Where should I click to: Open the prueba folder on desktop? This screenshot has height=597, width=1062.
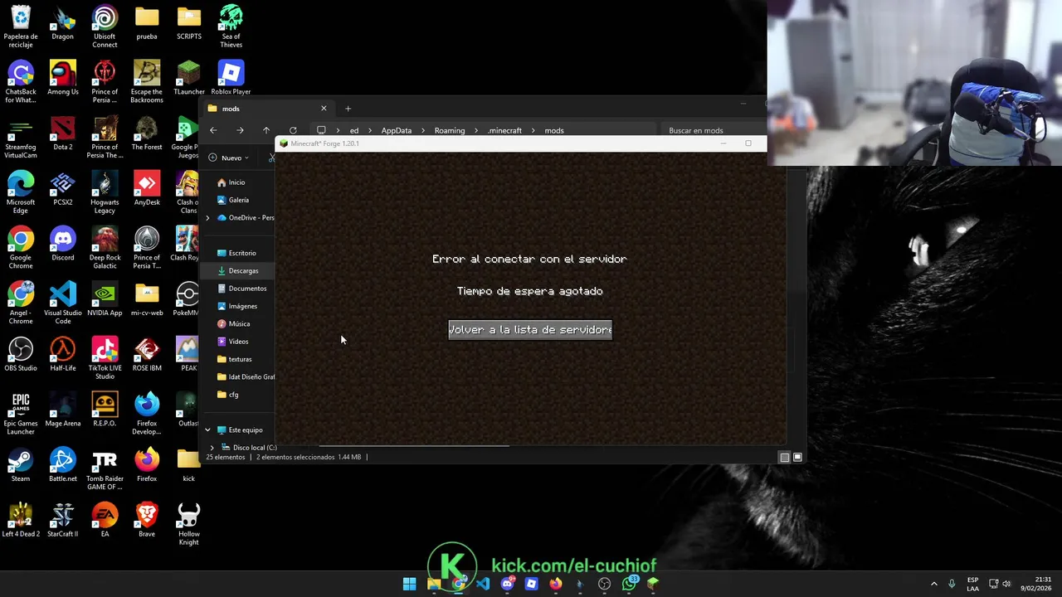[x=147, y=22]
